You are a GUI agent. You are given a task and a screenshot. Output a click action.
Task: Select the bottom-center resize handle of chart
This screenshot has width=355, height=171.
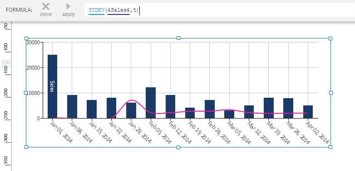pos(178,147)
